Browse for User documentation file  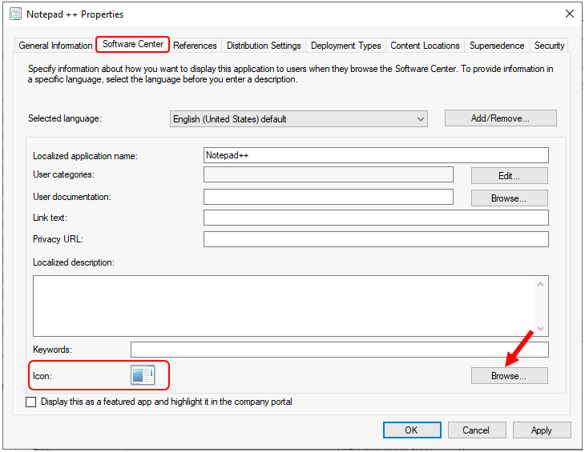pos(509,198)
